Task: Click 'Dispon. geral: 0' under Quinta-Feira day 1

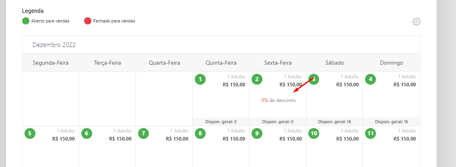Action: [x=221, y=122]
